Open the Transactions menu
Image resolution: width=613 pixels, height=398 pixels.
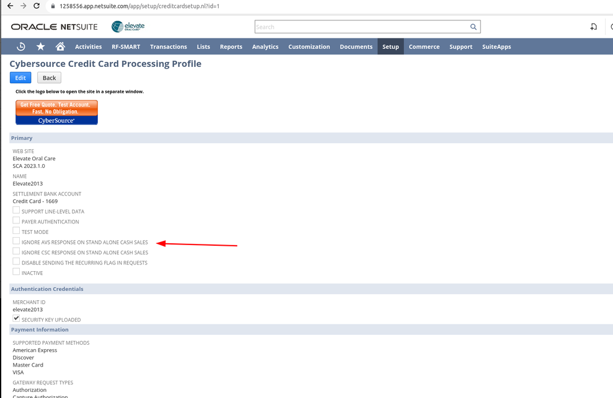point(168,46)
